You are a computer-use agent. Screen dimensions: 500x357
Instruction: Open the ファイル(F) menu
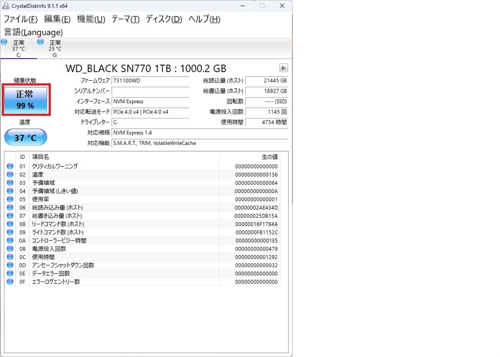pos(21,19)
